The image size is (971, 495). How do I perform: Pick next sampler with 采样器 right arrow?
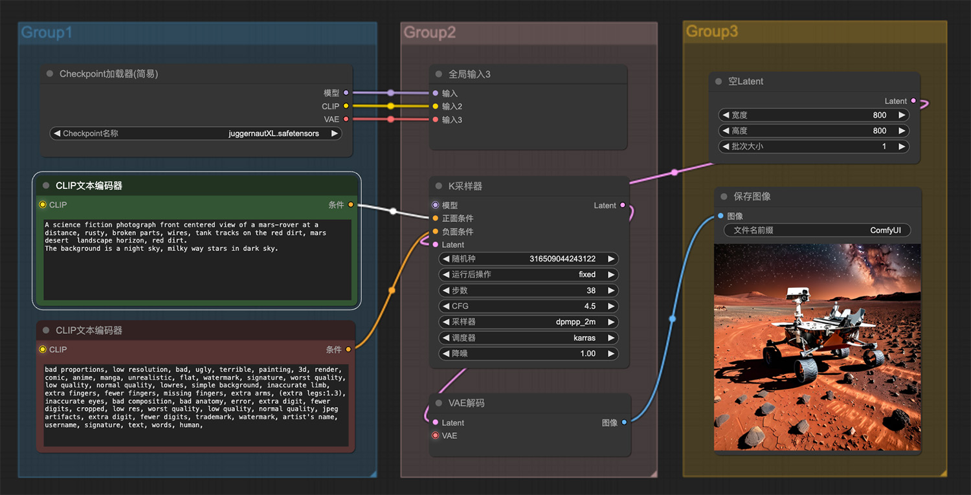610,322
